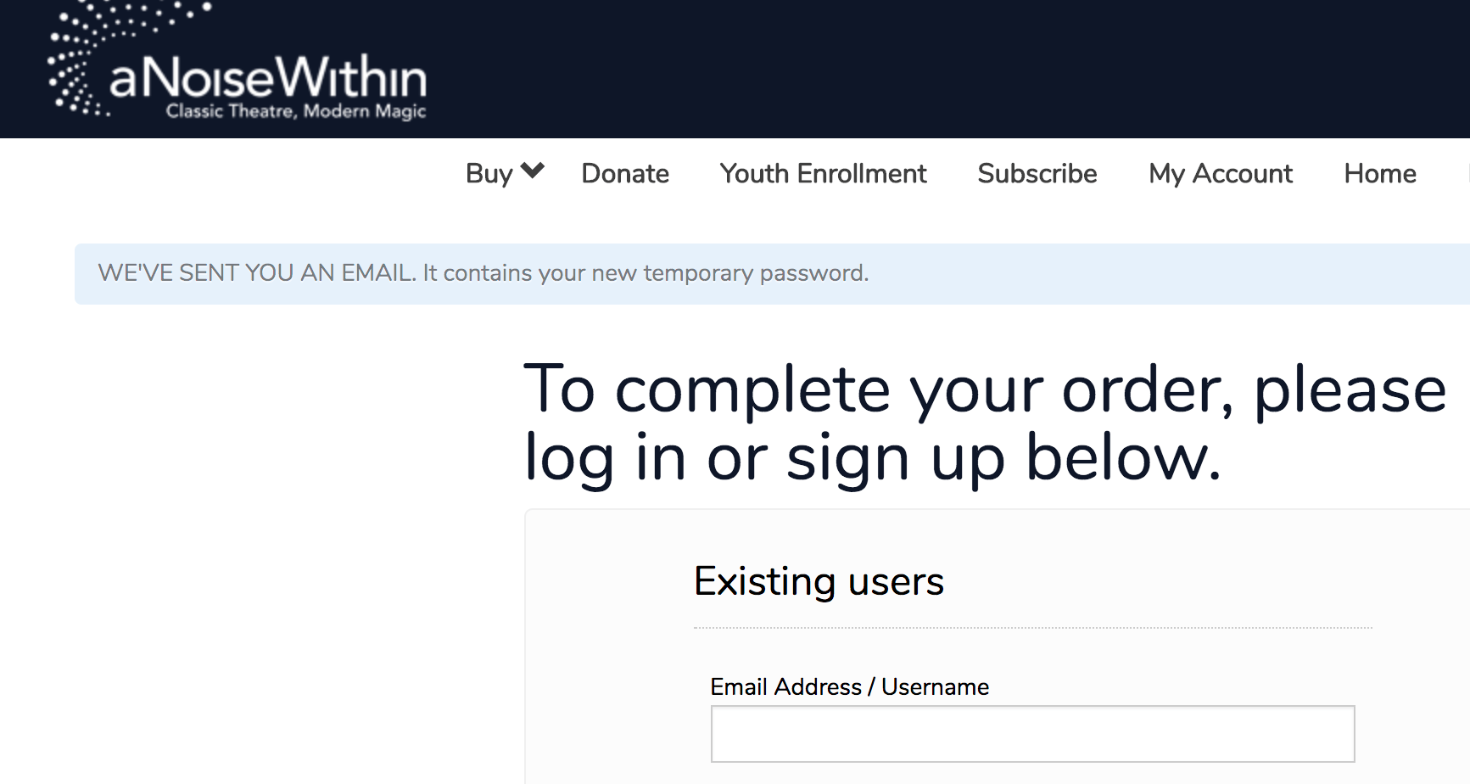1470x784 pixels.
Task: Click the dotted divider under Existing users
Action: 1032,628
